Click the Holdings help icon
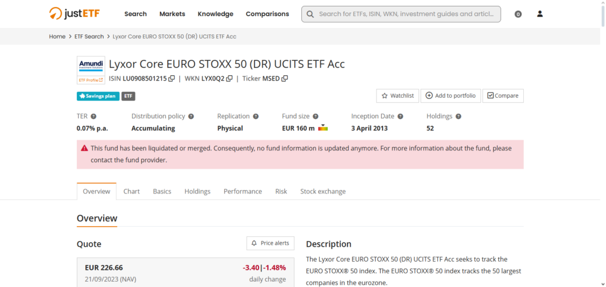 (x=459, y=116)
